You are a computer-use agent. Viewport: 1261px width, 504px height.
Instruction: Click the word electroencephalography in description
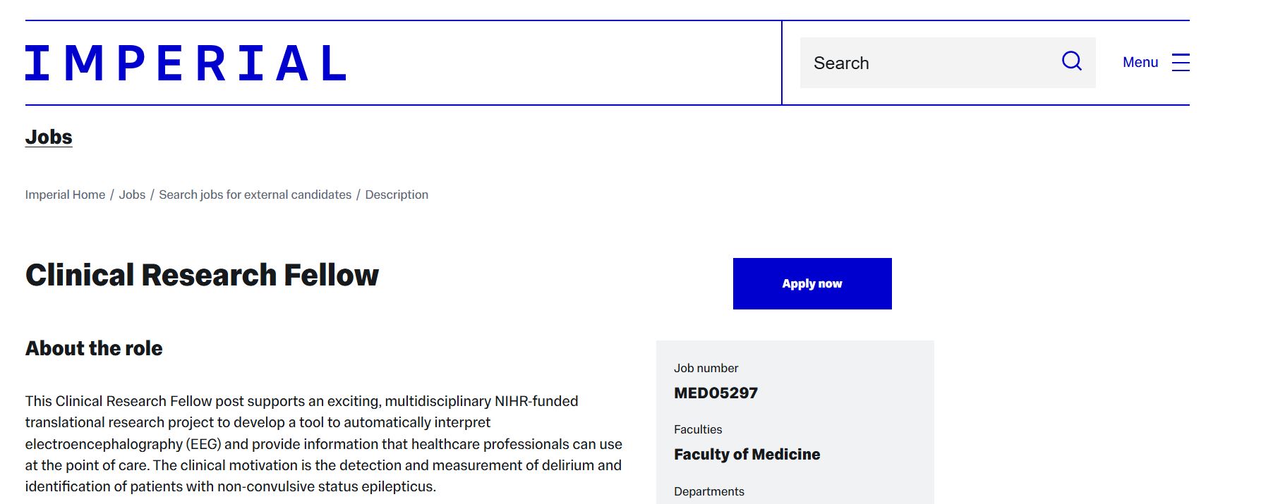coord(104,444)
